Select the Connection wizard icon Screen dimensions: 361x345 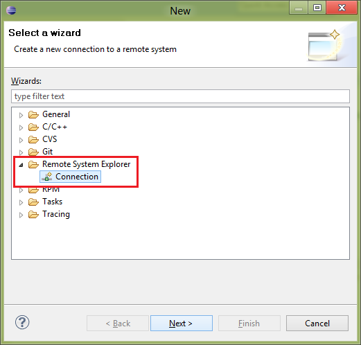47,177
